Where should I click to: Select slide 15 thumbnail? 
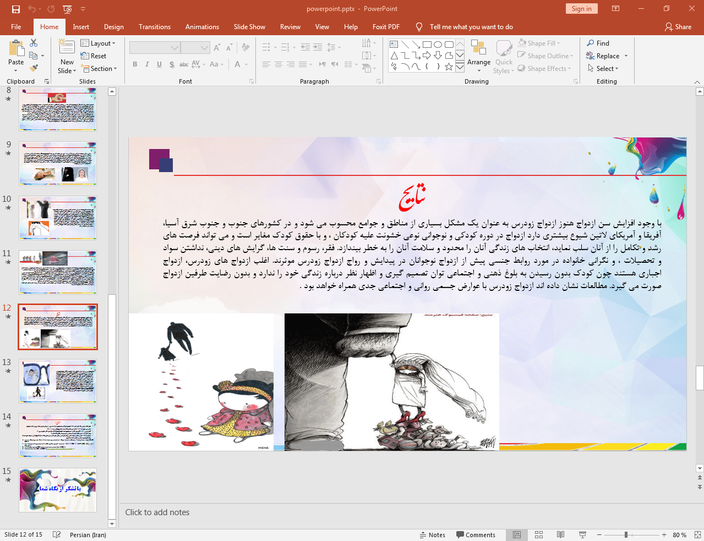[58, 490]
